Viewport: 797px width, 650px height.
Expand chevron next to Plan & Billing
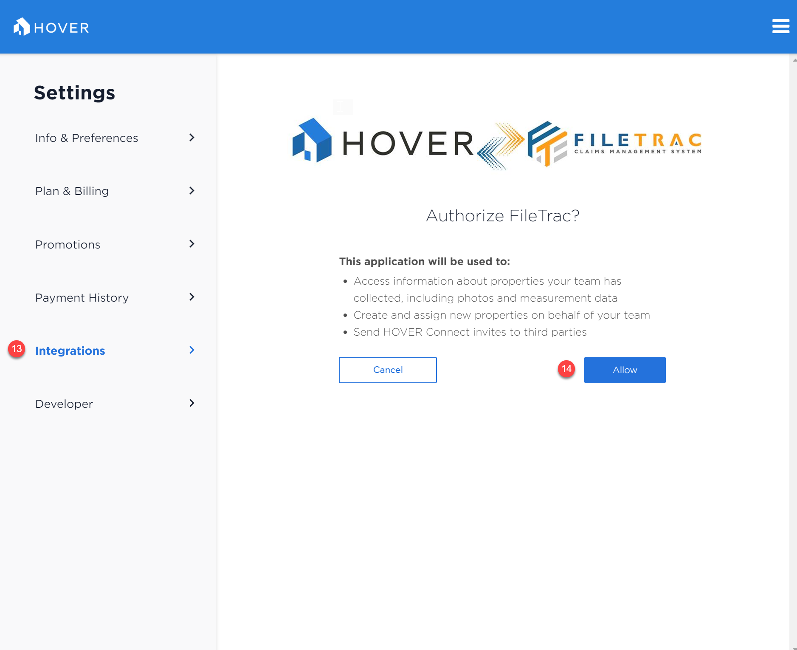click(192, 191)
